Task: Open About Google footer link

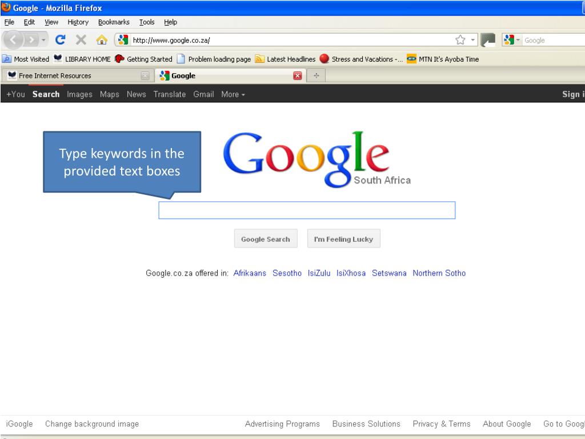Action: pos(507,424)
